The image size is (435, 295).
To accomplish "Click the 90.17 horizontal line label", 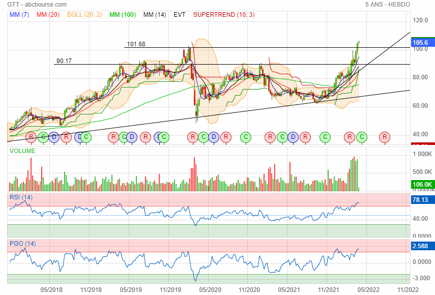I will coord(64,61).
